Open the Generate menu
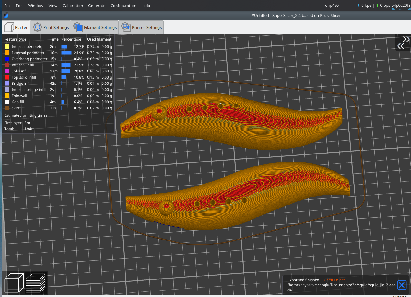 pyautogui.click(x=97, y=6)
